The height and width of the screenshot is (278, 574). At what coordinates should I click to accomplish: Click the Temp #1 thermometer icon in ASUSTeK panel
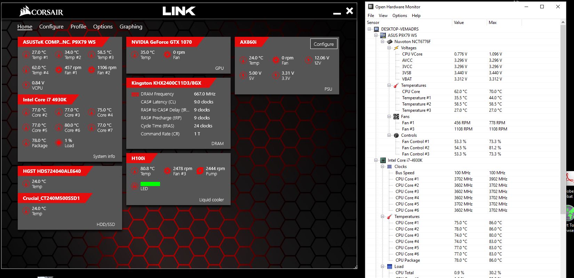pos(26,54)
